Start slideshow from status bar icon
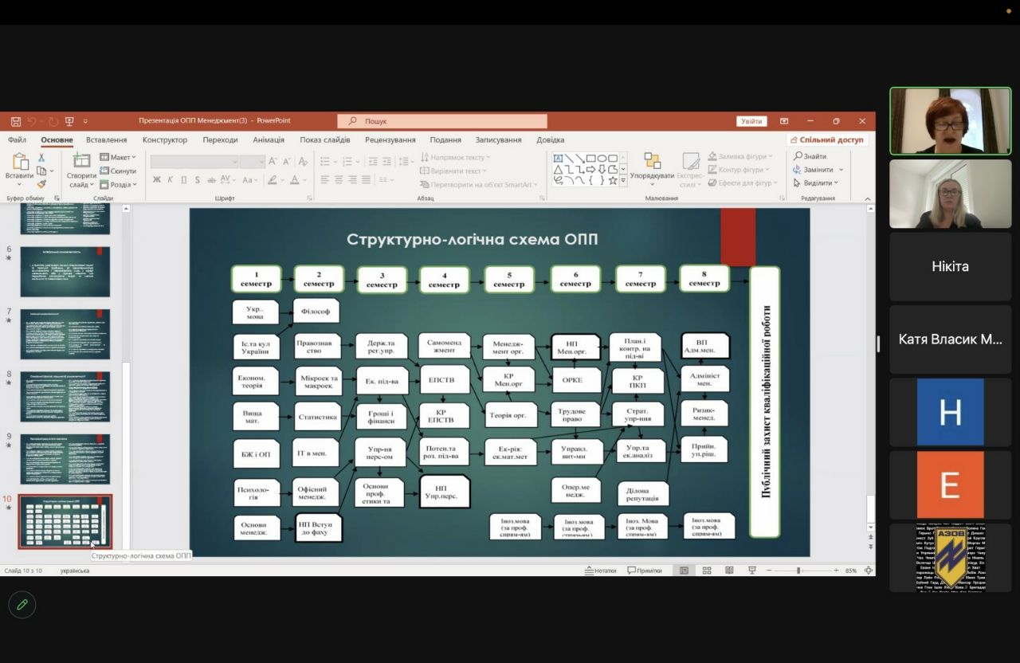 pos(751,571)
